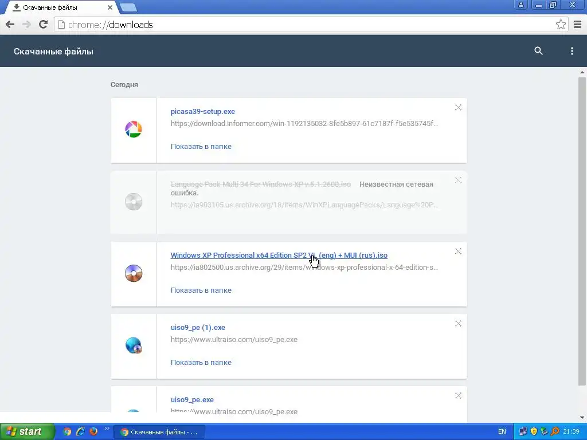Click the Скачанные файлы taskbar button
The width and height of the screenshot is (587, 440).
click(x=159, y=432)
